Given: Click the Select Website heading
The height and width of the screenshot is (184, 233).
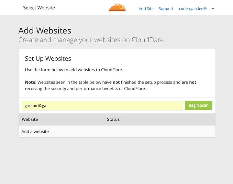Looking at the screenshot, I should point(39,8).
